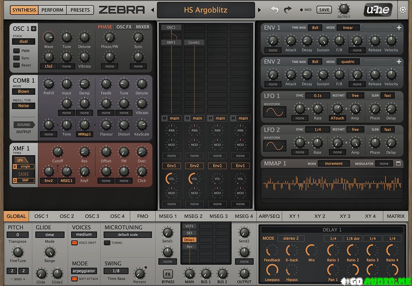Mute the first mixer channel with M
The height and width of the screenshot is (286, 412).
(x=164, y=118)
